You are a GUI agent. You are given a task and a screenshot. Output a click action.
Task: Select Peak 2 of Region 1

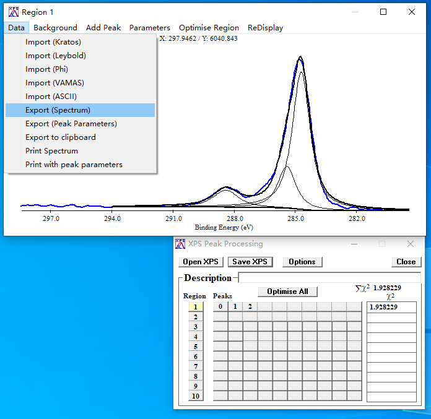coord(250,306)
